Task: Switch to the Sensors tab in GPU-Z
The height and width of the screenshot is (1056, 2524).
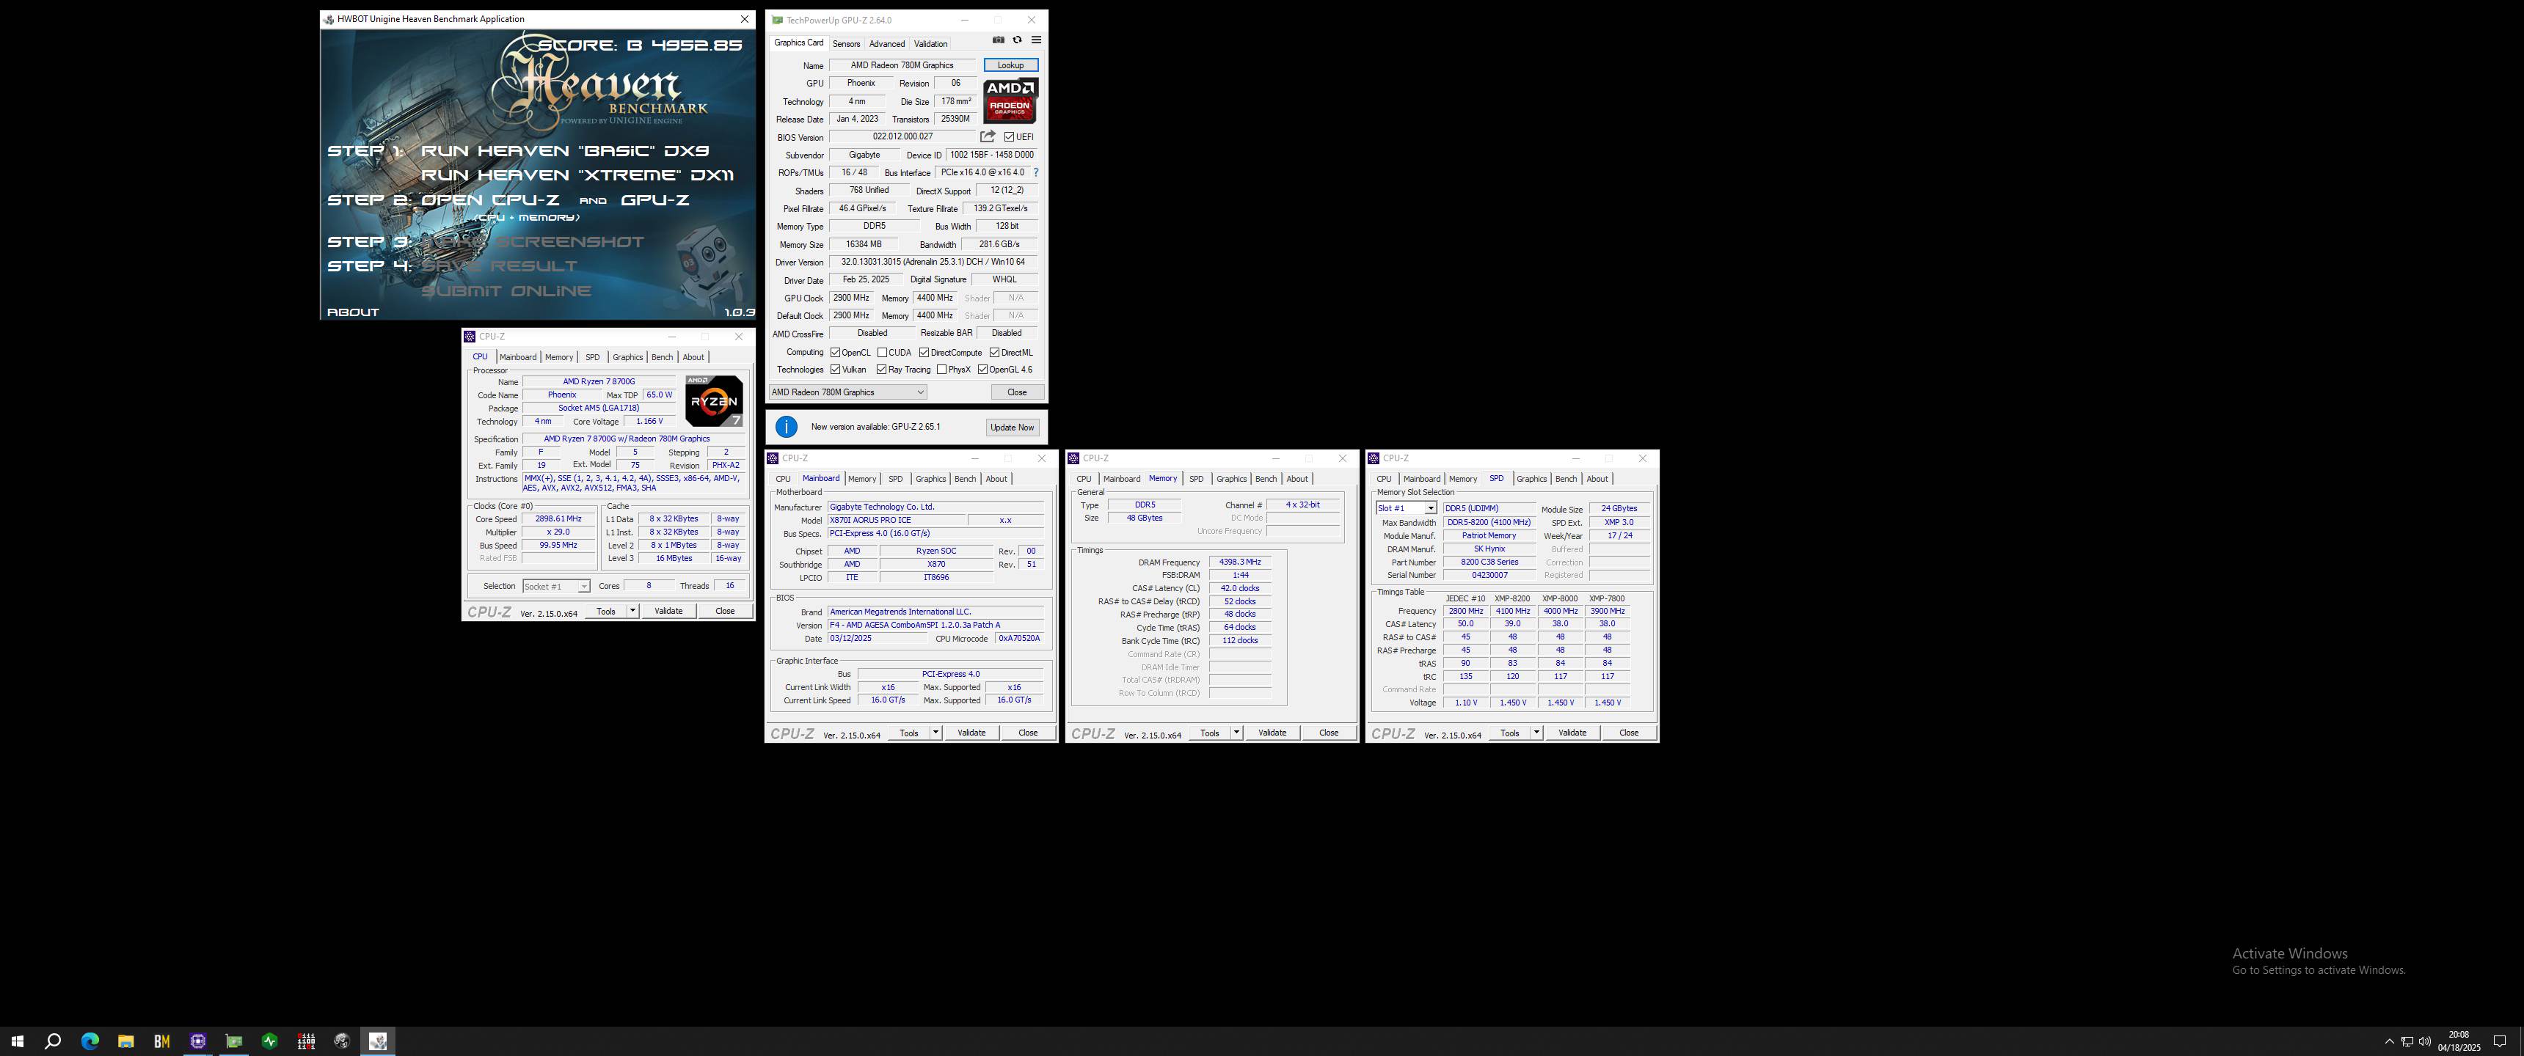Action: (845, 44)
